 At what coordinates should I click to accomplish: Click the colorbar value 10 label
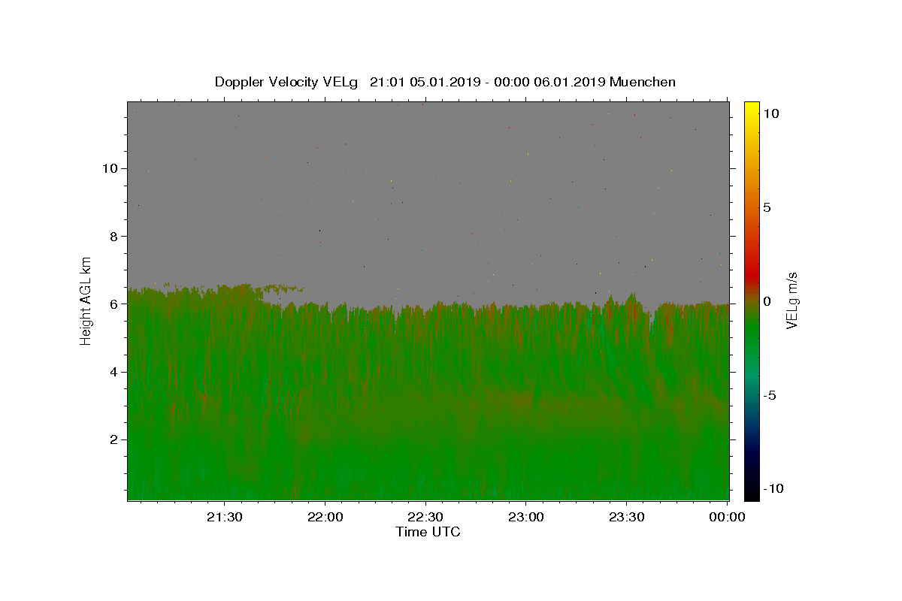click(770, 113)
